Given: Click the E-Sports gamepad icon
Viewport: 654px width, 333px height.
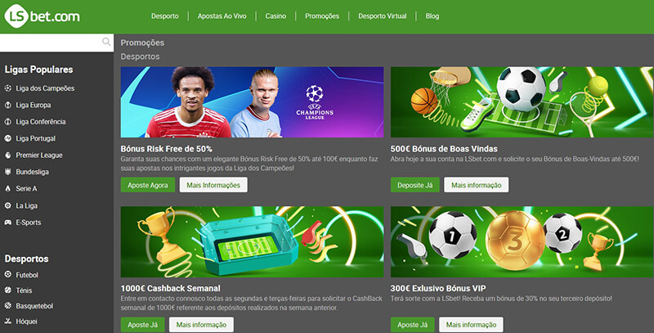Looking at the screenshot, I should tap(8, 223).
